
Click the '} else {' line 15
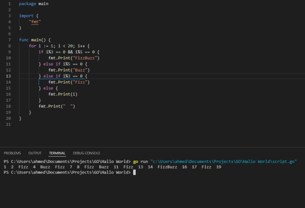tap(48, 88)
